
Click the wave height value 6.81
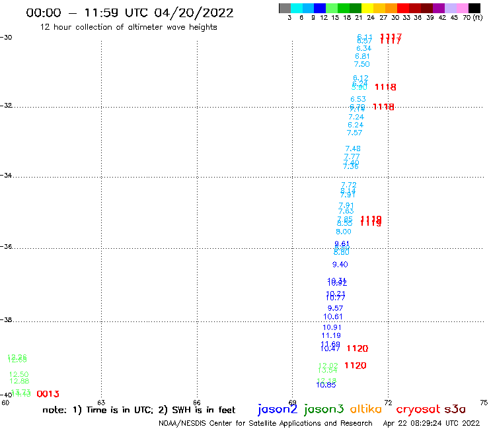pos(362,56)
